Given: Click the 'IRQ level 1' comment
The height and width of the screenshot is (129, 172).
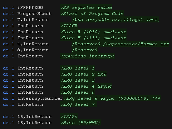Looking at the screenshot, I should tap(78, 68).
